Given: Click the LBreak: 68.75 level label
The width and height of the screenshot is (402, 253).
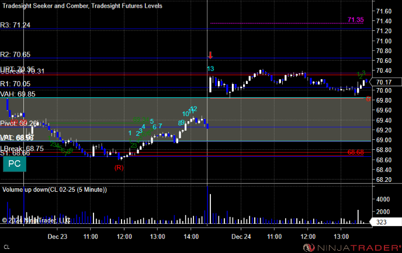Looking at the screenshot, I should click(x=22, y=149).
